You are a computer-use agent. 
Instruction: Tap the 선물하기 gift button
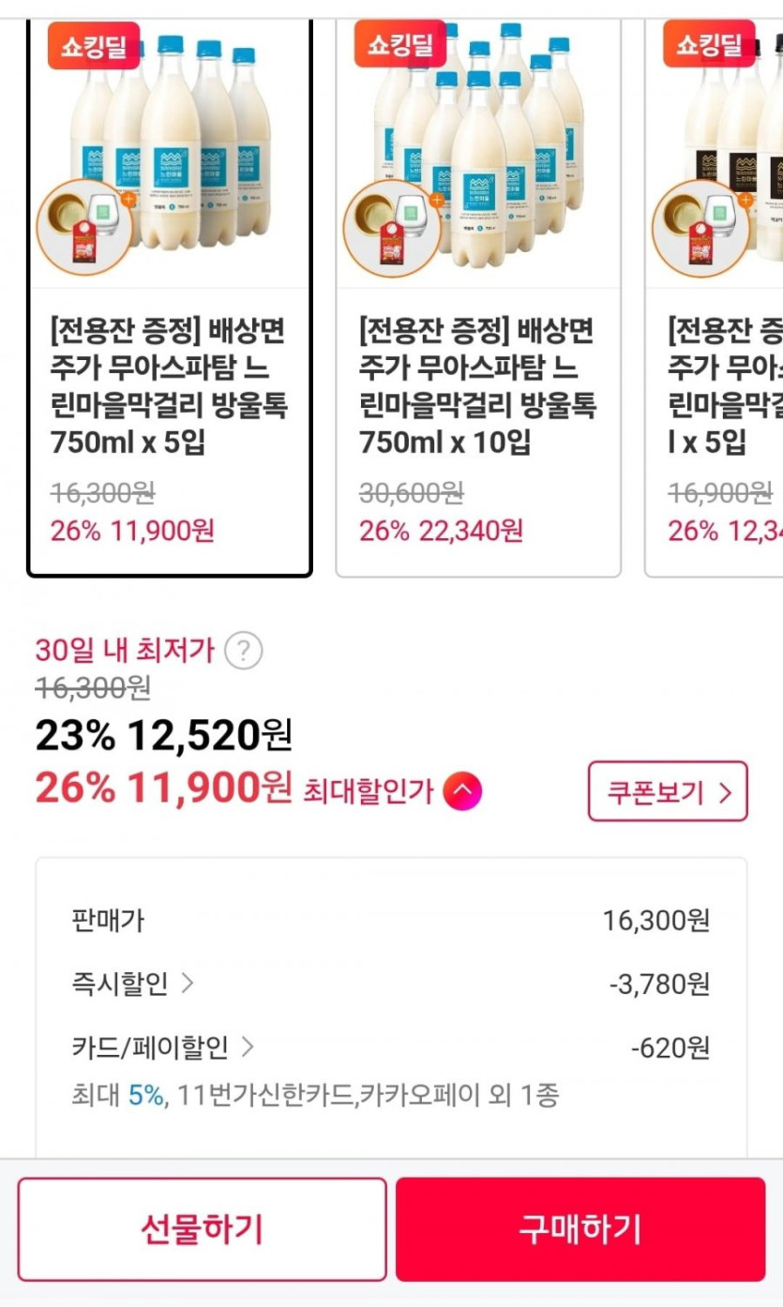[x=202, y=1228]
